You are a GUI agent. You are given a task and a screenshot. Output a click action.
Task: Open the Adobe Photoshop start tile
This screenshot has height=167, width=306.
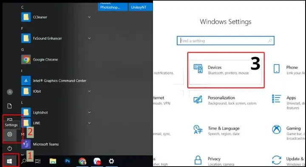pos(113,7)
